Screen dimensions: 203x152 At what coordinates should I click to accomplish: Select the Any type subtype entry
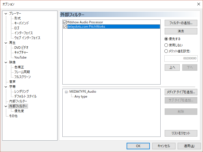81,96
